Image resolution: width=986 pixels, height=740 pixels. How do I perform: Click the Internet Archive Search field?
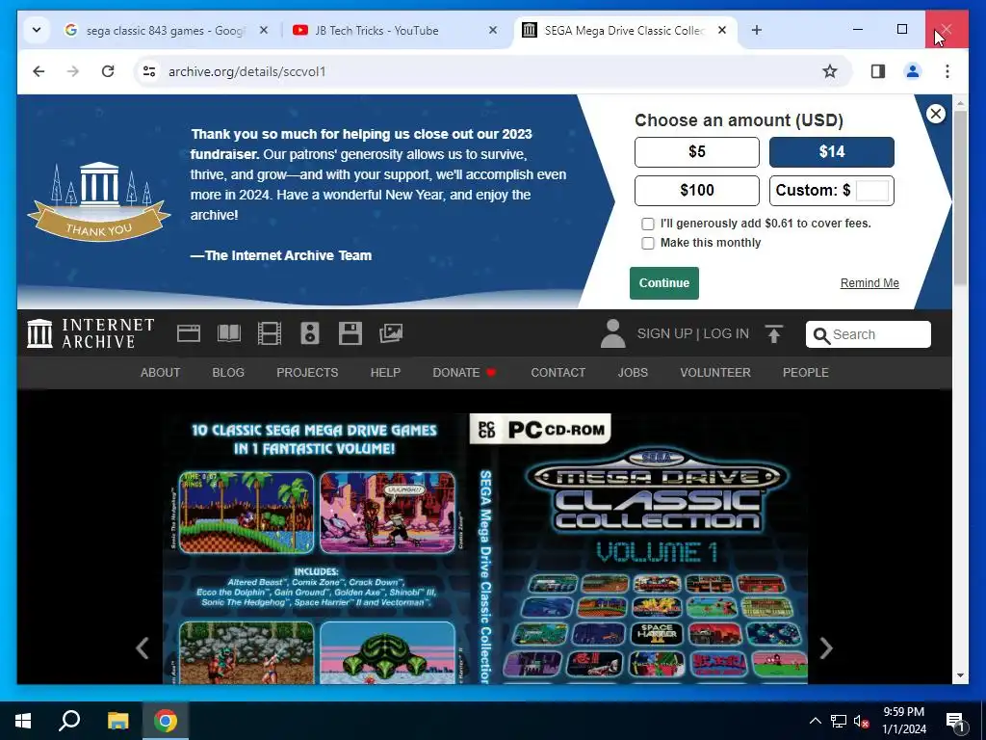point(869,334)
